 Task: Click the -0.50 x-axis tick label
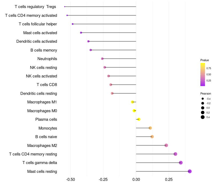click(x=70, y=180)
